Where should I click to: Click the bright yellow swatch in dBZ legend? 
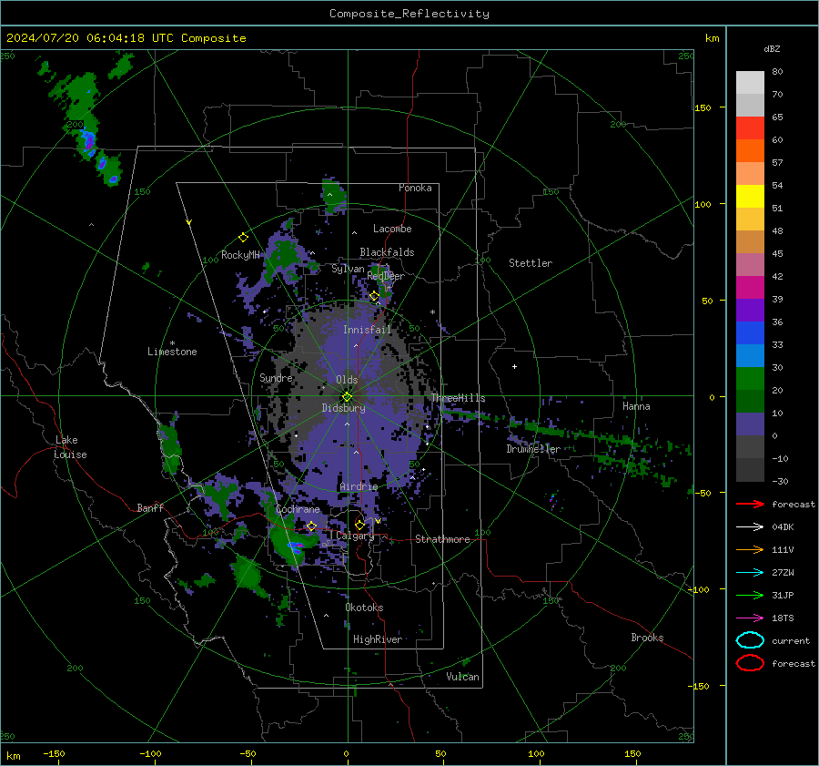[x=750, y=197]
